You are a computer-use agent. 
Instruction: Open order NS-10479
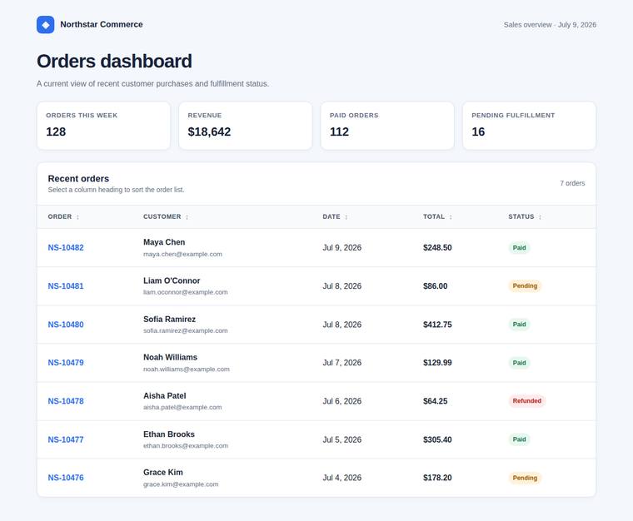coord(66,363)
